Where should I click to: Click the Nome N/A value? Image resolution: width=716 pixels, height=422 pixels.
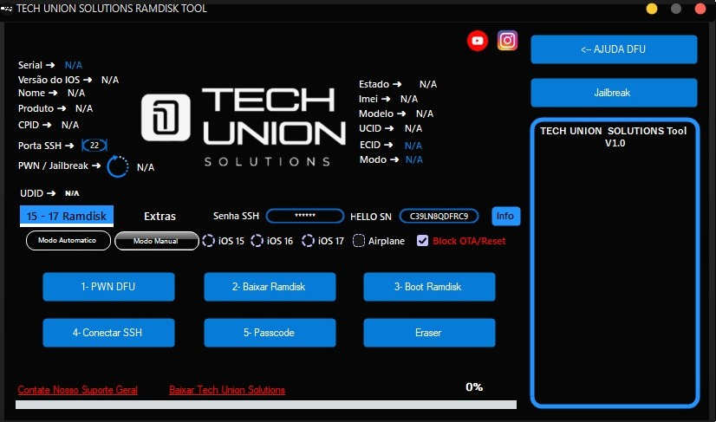coord(76,94)
